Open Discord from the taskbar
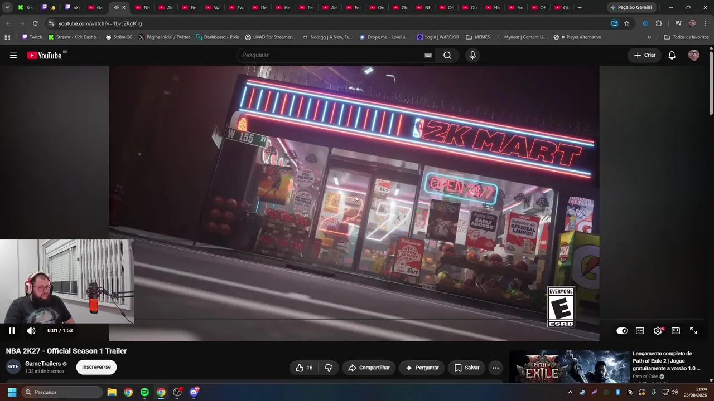Viewport: 714px width, 401px height. pyautogui.click(x=194, y=392)
